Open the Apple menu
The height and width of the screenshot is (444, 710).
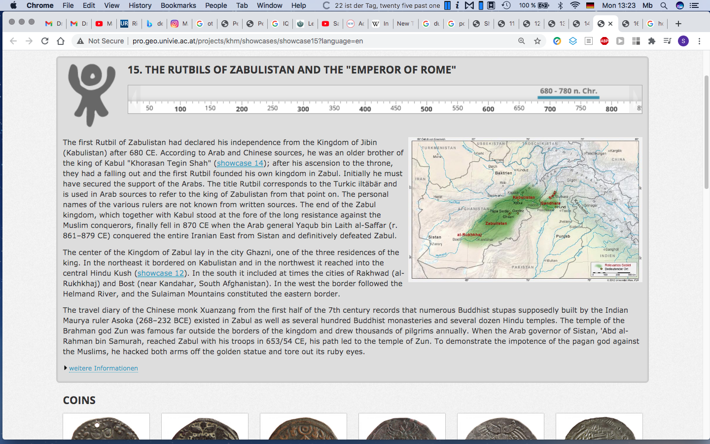click(13, 5)
